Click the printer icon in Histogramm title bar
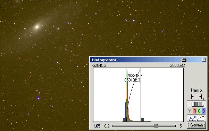209x131 pixels. (x=184, y=60)
